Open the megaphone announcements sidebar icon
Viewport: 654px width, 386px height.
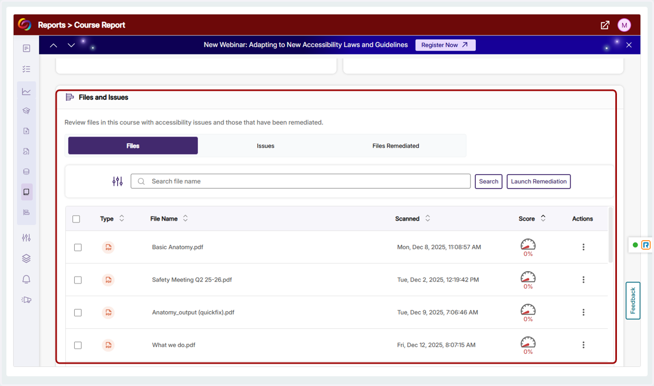(x=26, y=299)
